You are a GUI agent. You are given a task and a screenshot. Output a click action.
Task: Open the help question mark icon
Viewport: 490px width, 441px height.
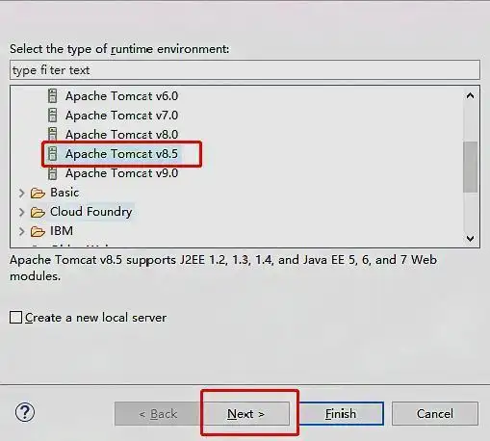[x=25, y=412]
